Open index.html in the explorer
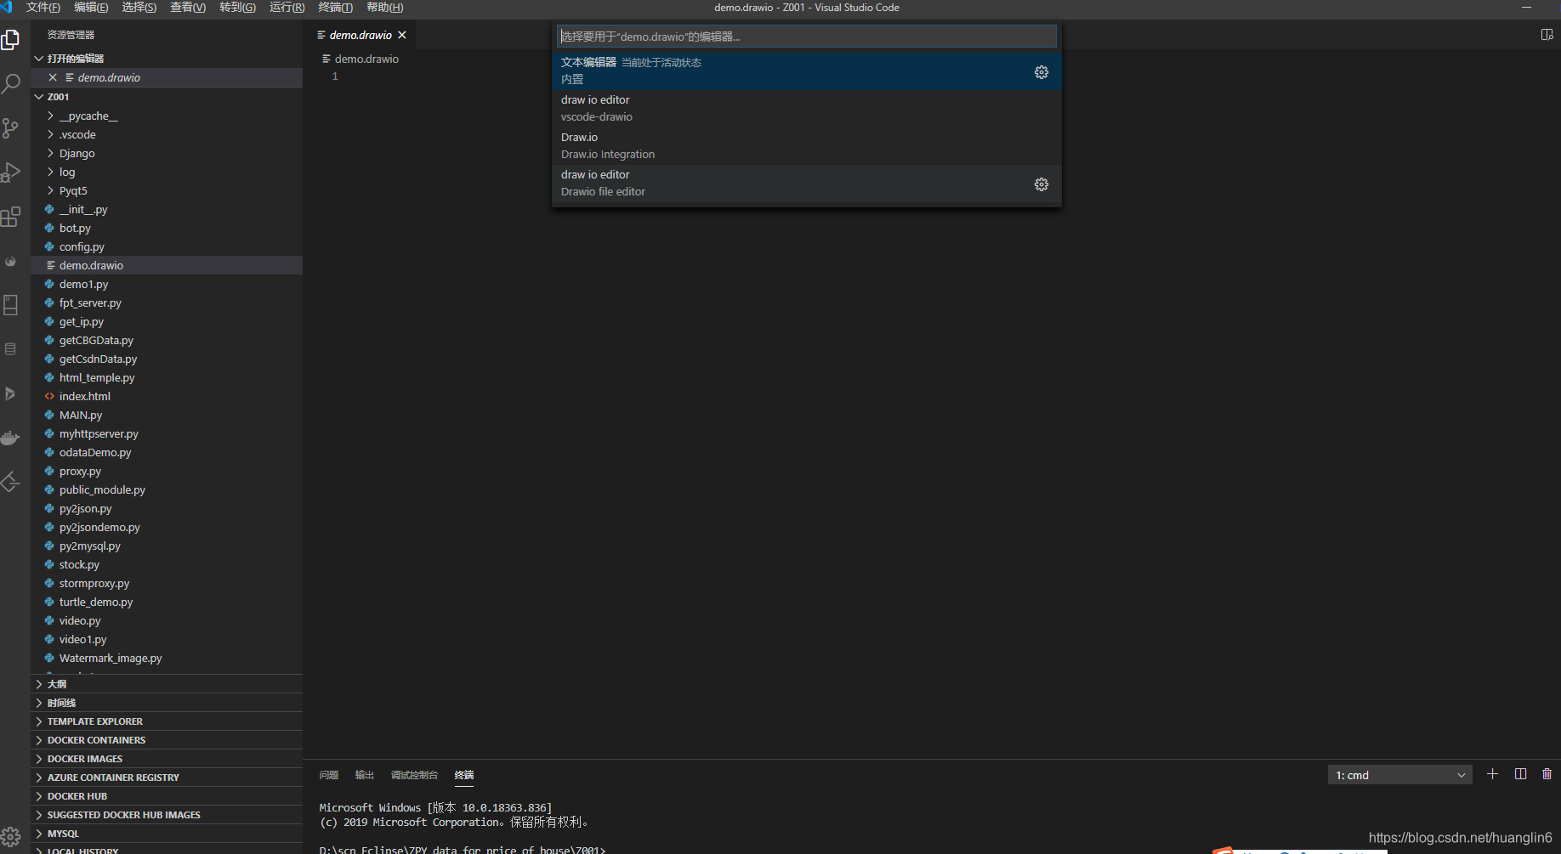Image resolution: width=1561 pixels, height=854 pixels. [x=167, y=396]
